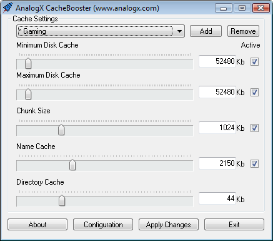
Task: Uncheck Minimum Disk Cache Active checkbox
Action: [254, 62]
